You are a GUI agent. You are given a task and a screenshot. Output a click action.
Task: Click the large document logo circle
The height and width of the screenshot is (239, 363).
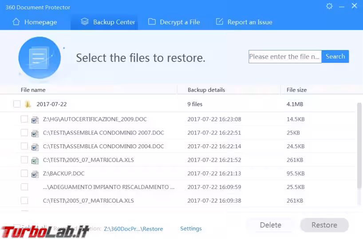(39, 58)
